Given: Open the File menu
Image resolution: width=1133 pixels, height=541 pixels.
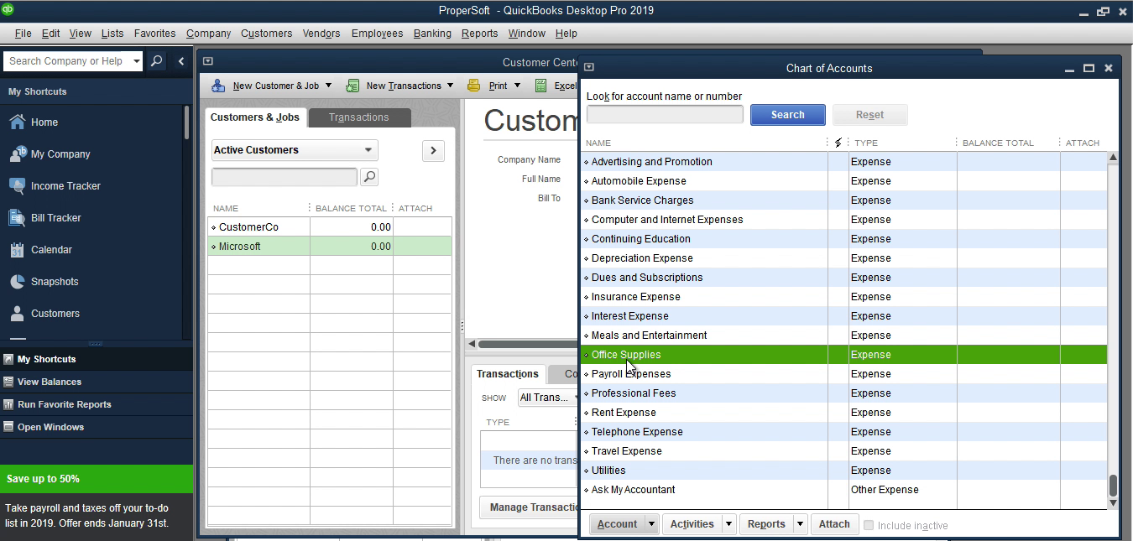Looking at the screenshot, I should 23,34.
